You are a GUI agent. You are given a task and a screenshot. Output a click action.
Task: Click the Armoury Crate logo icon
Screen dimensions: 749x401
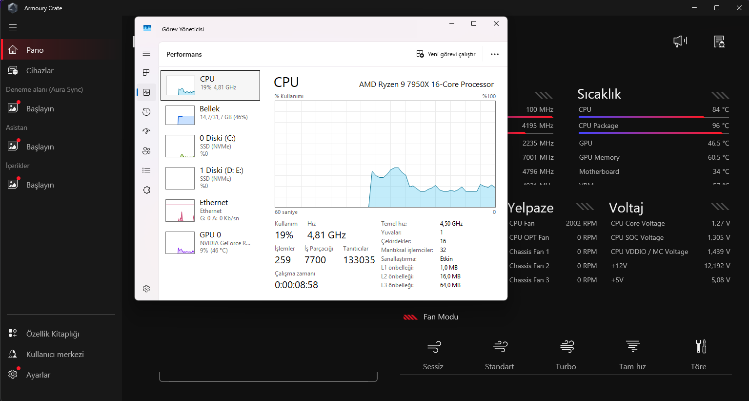click(13, 8)
